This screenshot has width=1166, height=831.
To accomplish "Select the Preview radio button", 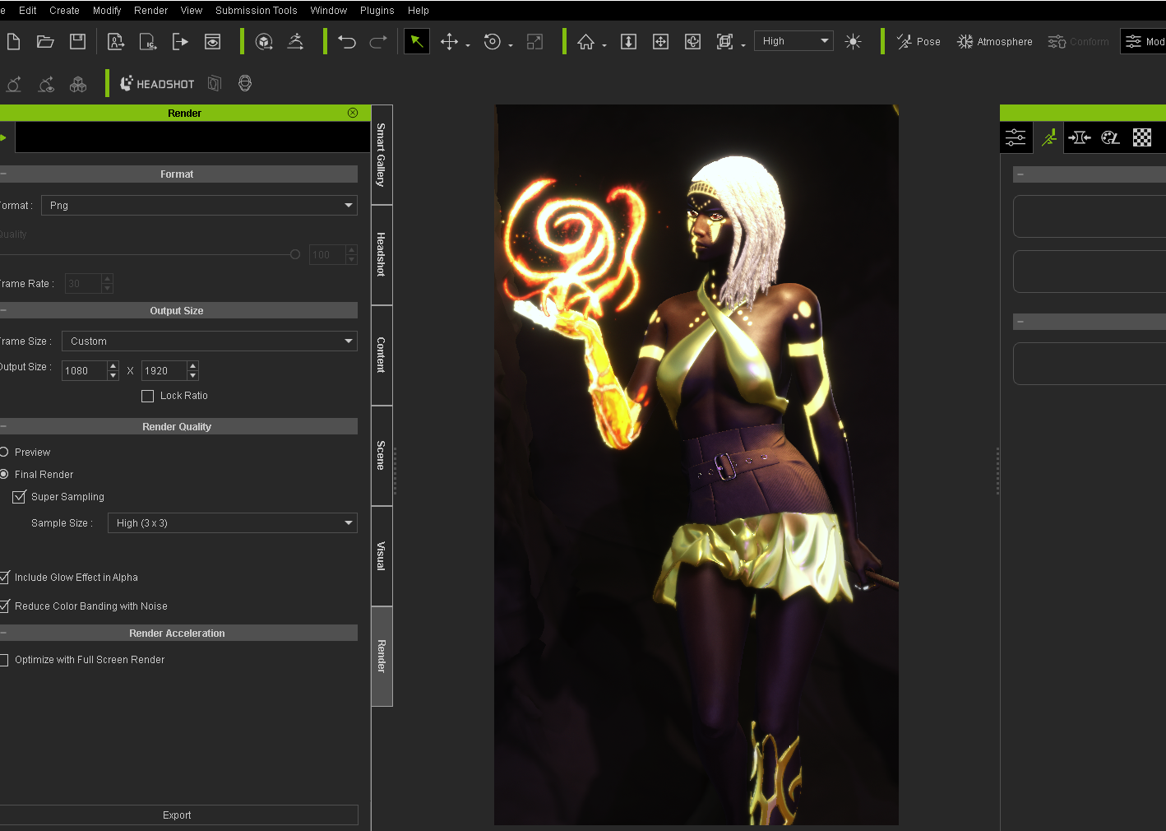I will (4, 453).
